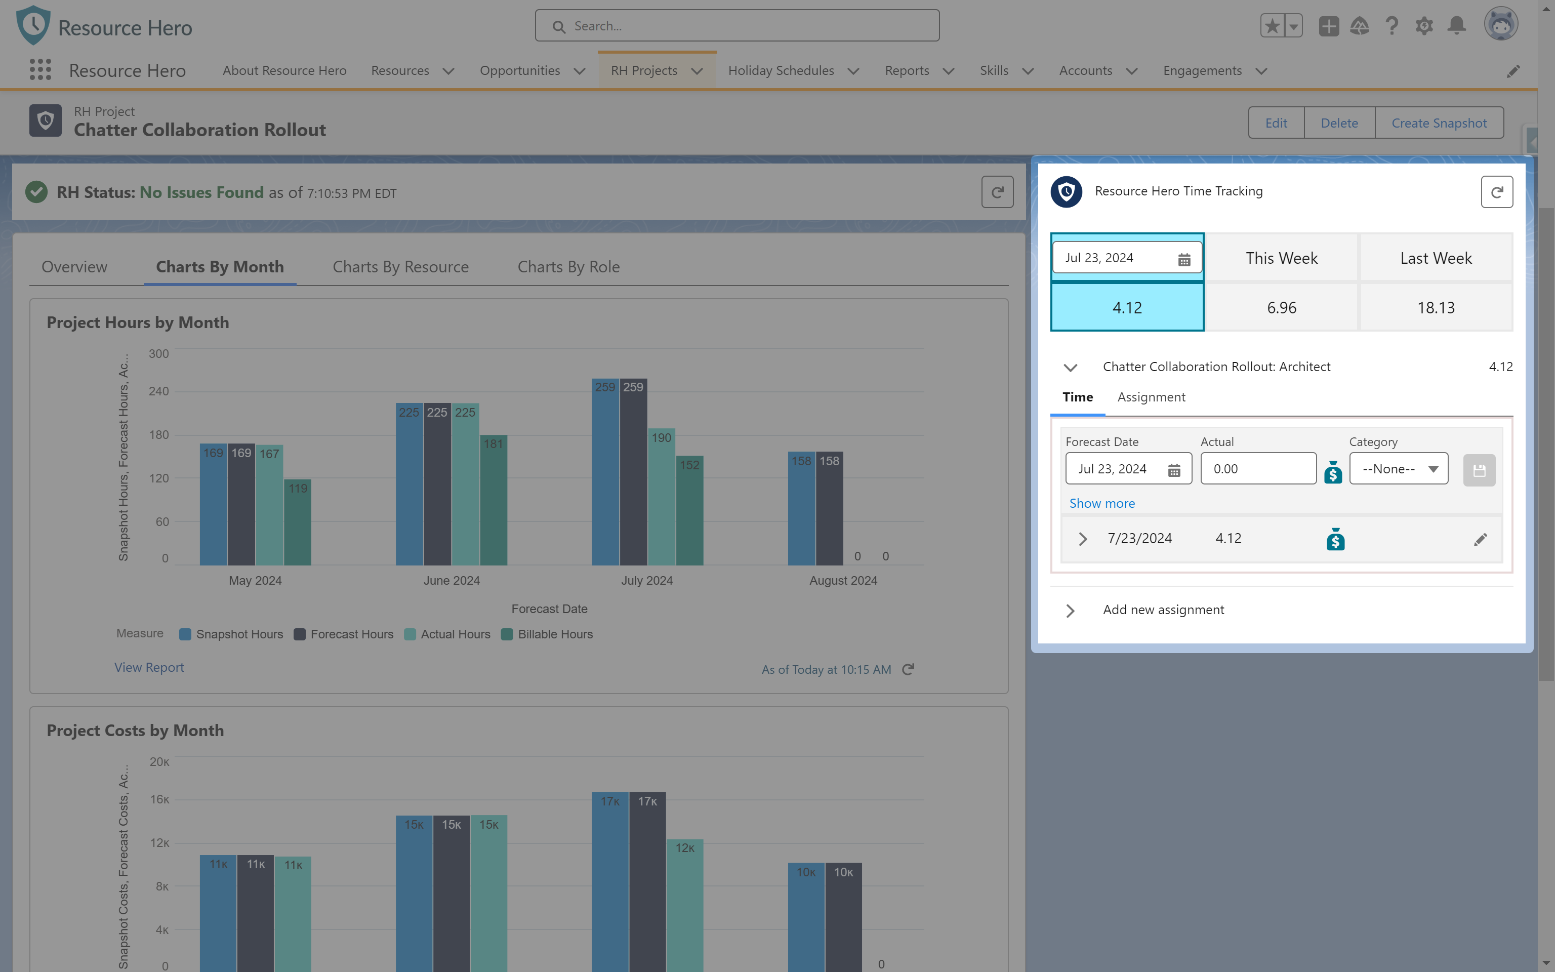This screenshot has width=1555, height=972.
Task: Click the money bag icon in 7/23/2024 row
Action: pos(1336,539)
